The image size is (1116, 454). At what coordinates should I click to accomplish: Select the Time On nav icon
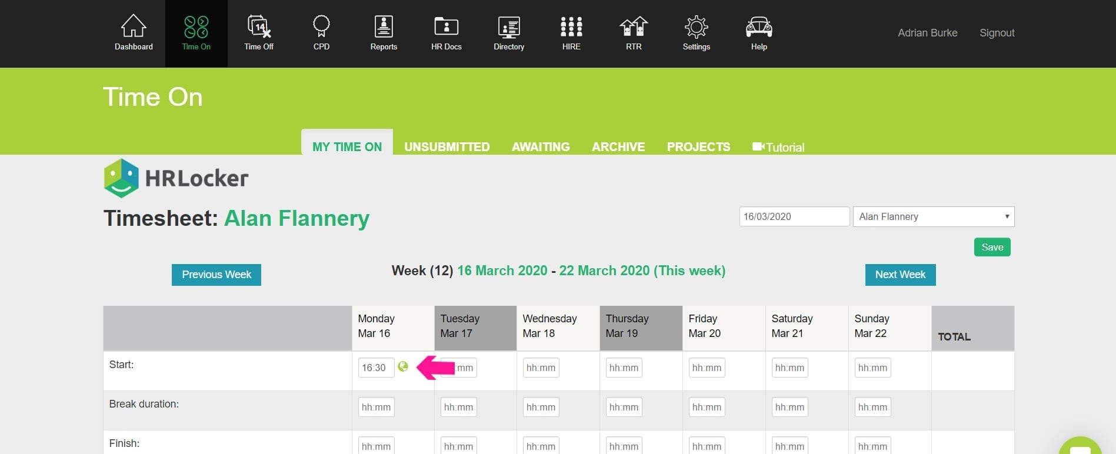(x=196, y=27)
